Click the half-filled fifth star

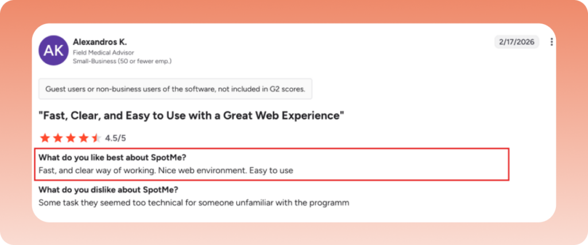click(96, 138)
